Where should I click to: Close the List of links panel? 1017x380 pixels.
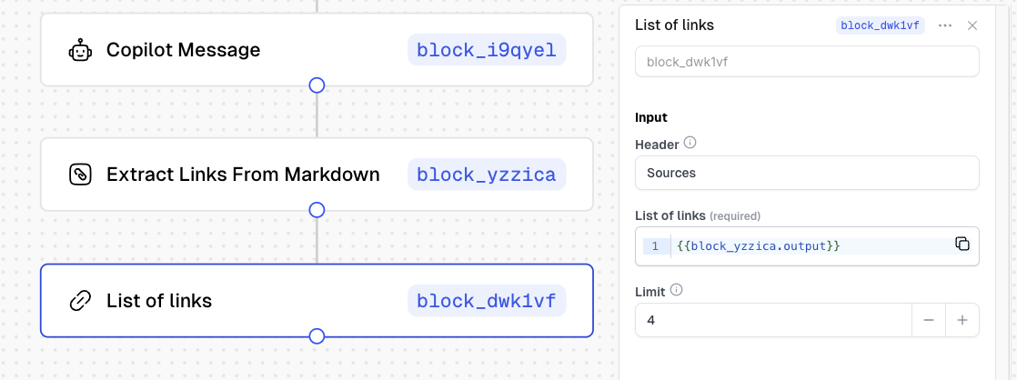(x=972, y=25)
